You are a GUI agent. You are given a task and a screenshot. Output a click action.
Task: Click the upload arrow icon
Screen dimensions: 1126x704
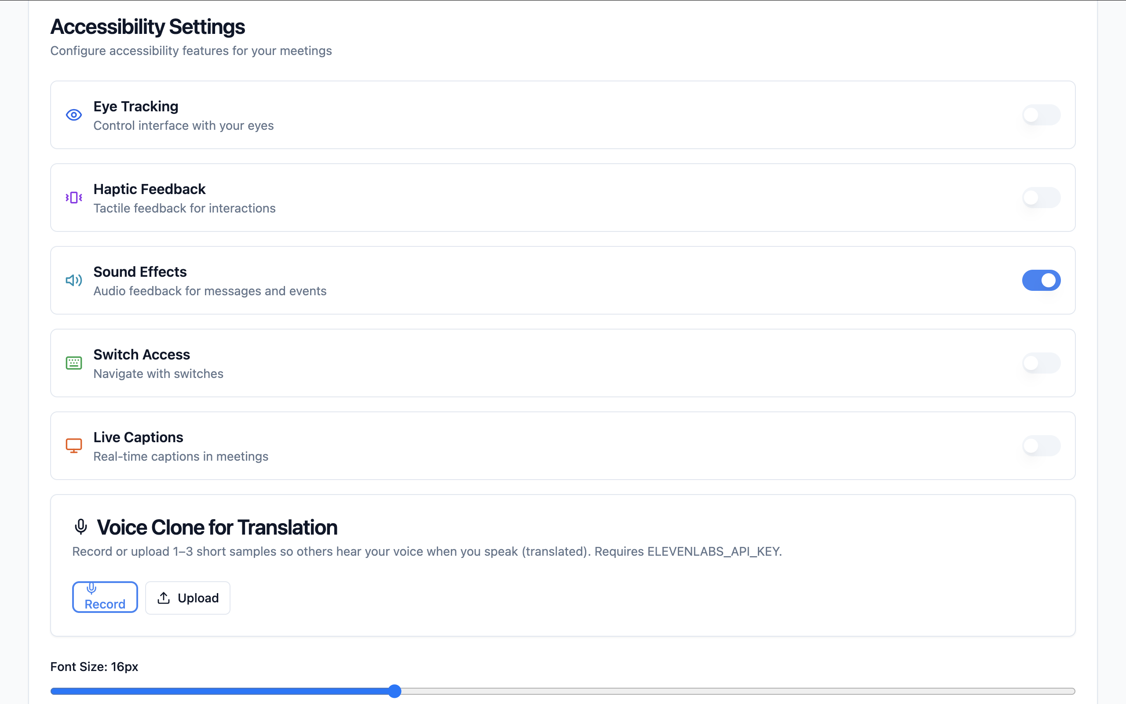(x=163, y=598)
